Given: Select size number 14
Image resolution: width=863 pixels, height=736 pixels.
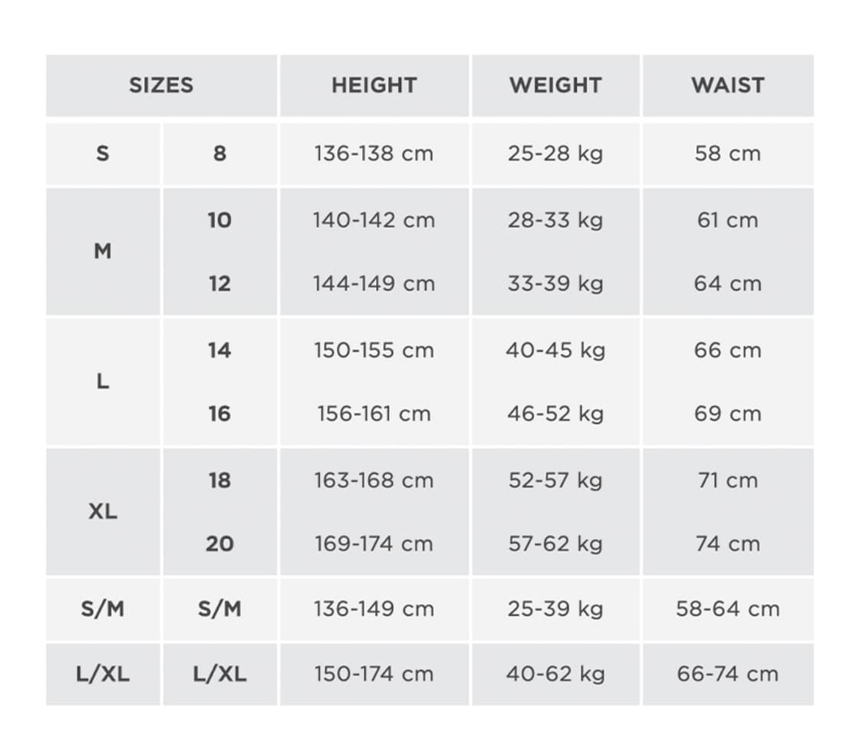Looking at the screenshot, I should (x=219, y=351).
